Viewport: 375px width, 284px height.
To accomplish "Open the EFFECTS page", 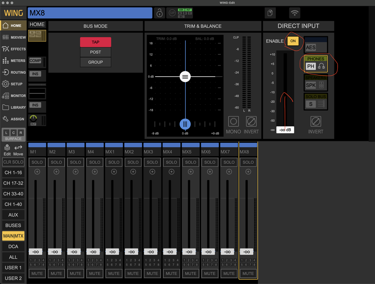I will 13,49.
